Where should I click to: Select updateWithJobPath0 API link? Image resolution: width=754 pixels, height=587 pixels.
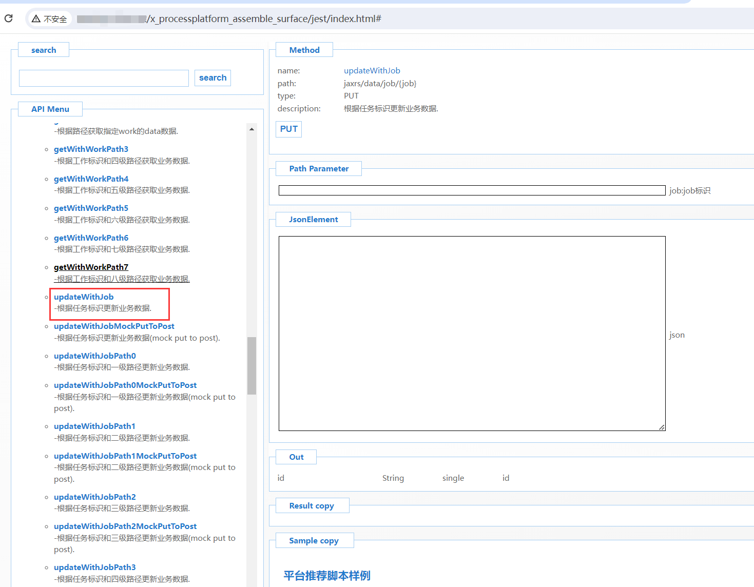[95, 356]
